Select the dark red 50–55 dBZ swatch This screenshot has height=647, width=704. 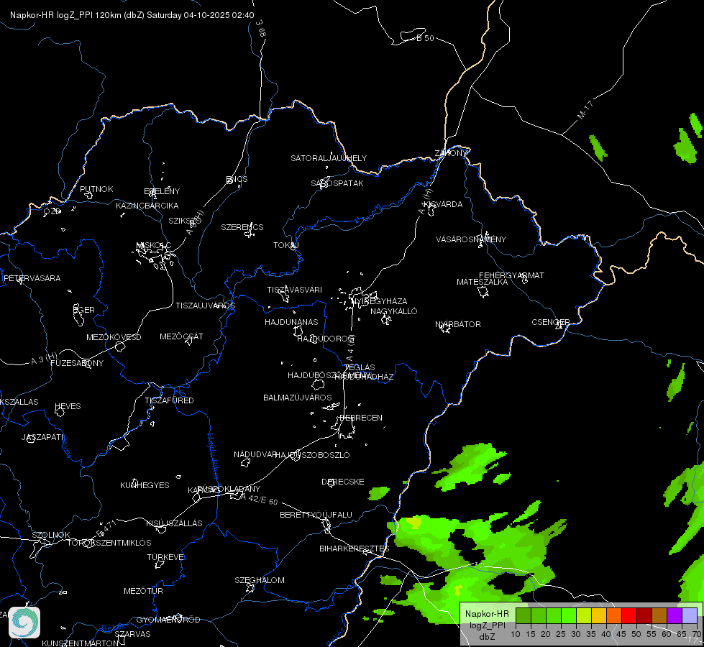pyautogui.click(x=644, y=615)
